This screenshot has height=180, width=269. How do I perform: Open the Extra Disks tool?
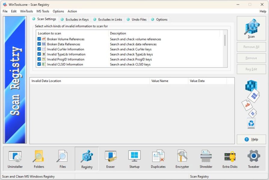[x=230, y=159]
